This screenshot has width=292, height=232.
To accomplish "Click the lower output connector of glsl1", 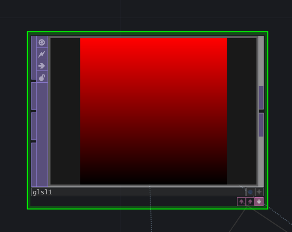I will click(x=261, y=125).
